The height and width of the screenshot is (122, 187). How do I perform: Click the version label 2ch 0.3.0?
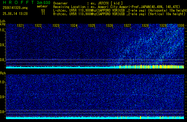(x=43, y=3)
